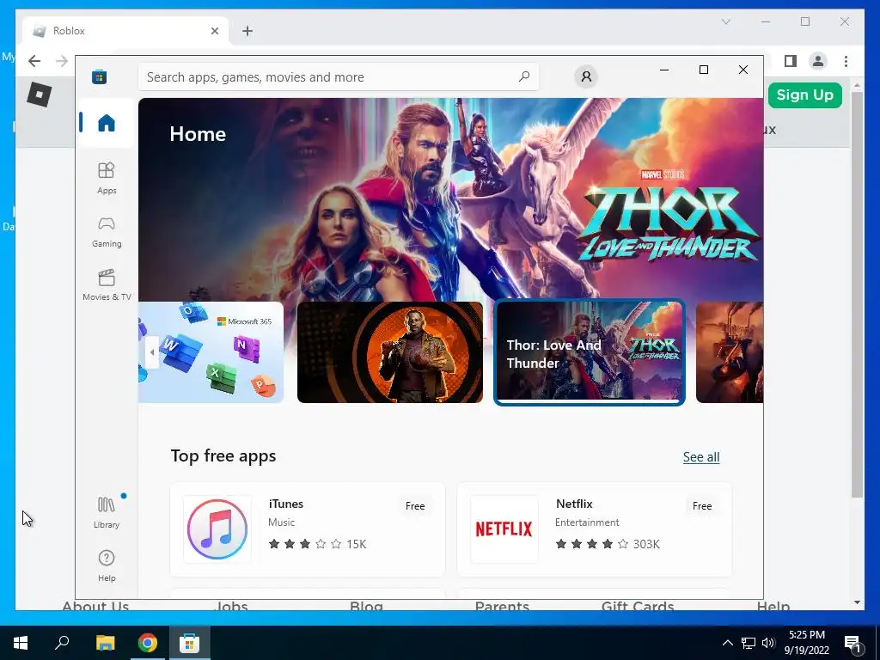Open a new Chrome tab
Viewport: 880px width, 660px height.
247,31
